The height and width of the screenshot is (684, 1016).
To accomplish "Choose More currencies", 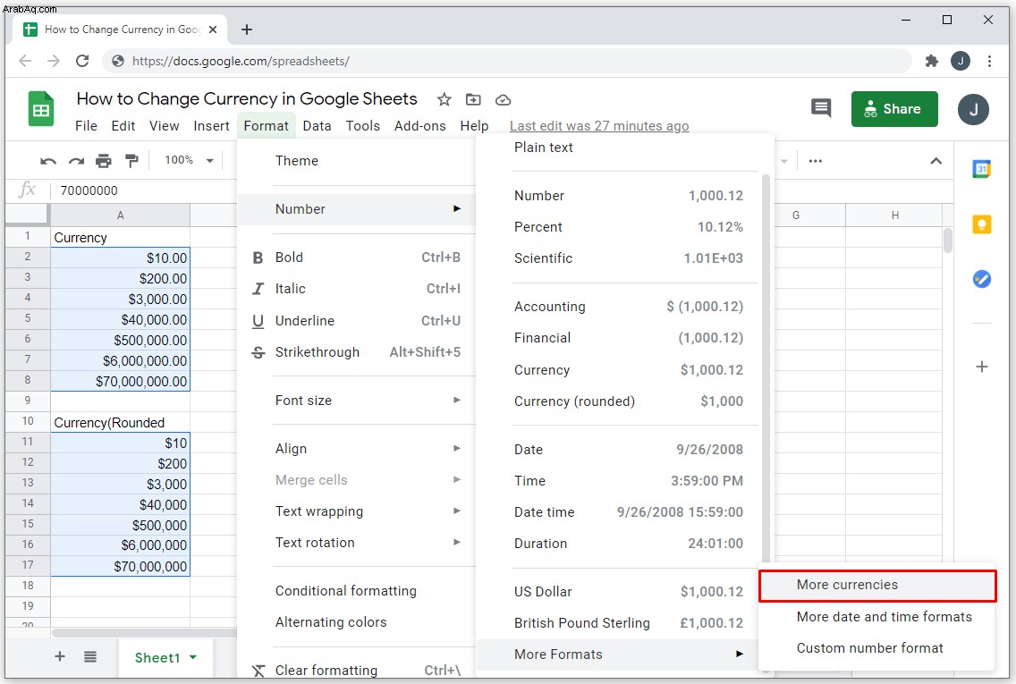I will pyautogui.click(x=876, y=585).
